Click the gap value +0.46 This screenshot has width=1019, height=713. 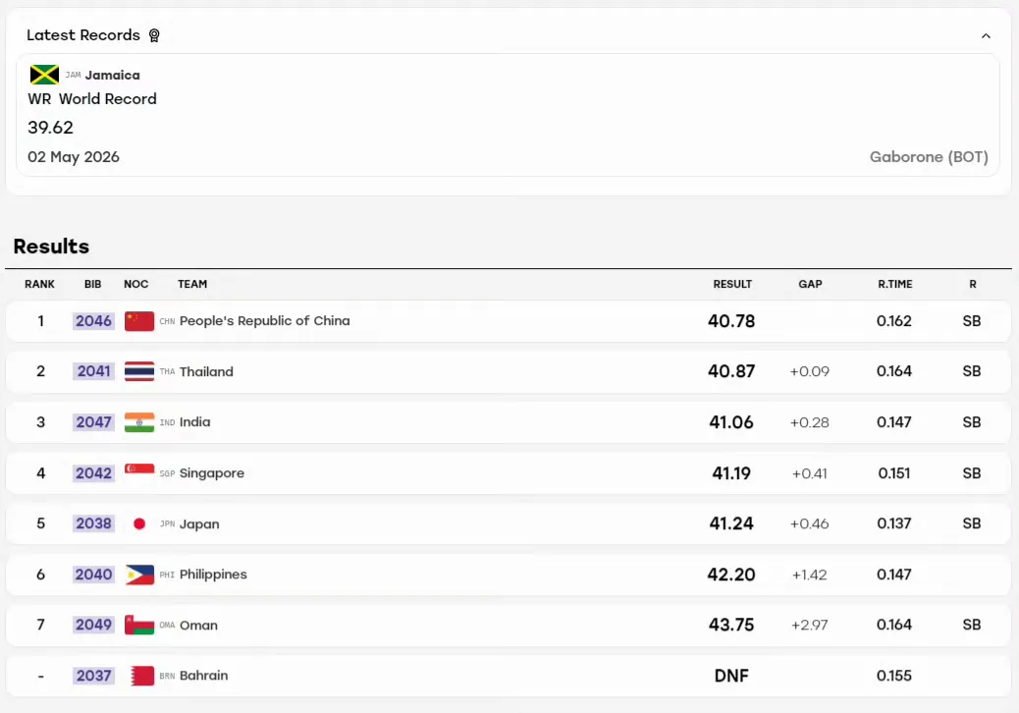coord(810,523)
